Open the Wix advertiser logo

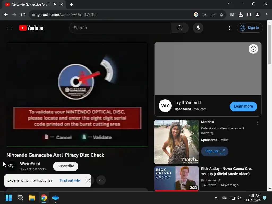tap(165, 106)
